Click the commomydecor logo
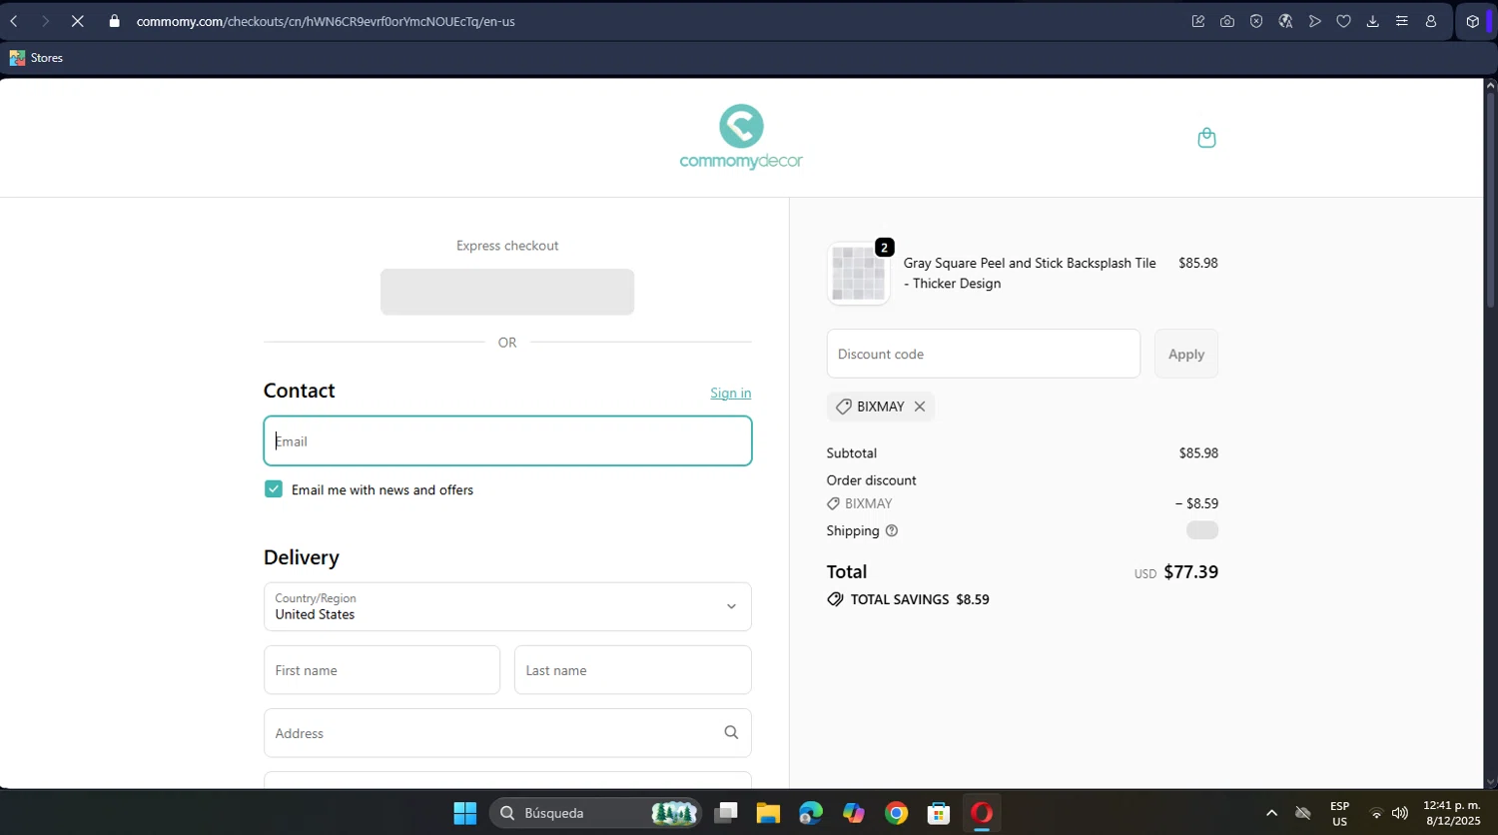The image size is (1498, 835). 741,137
